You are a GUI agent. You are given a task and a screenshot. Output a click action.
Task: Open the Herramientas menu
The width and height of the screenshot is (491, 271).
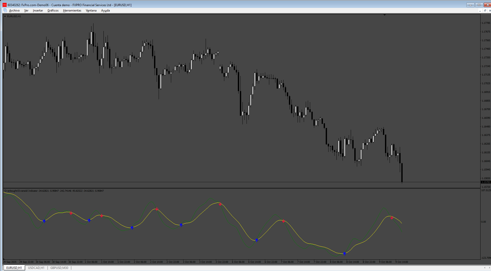(x=72, y=10)
